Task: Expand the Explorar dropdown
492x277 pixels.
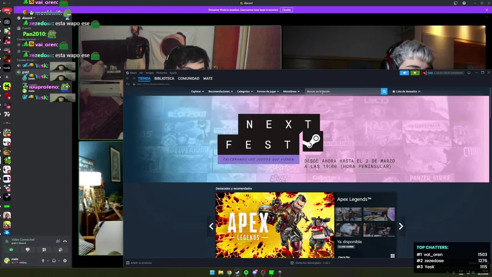Action: (198, 92)
